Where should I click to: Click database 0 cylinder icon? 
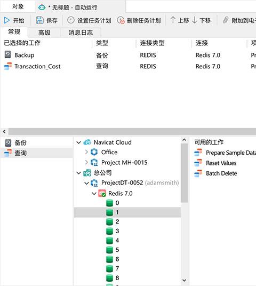click(x=109, y=203)
